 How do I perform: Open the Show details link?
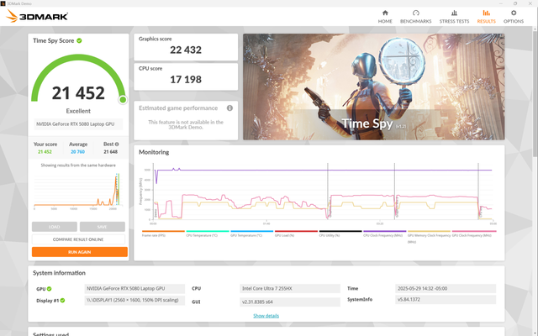point(266,316)
